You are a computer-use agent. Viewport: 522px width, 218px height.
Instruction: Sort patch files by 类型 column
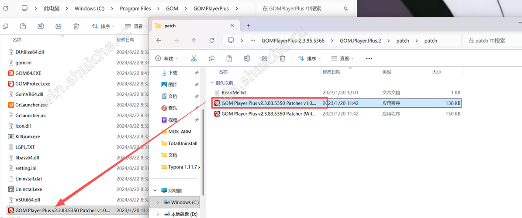pos(387,72)
